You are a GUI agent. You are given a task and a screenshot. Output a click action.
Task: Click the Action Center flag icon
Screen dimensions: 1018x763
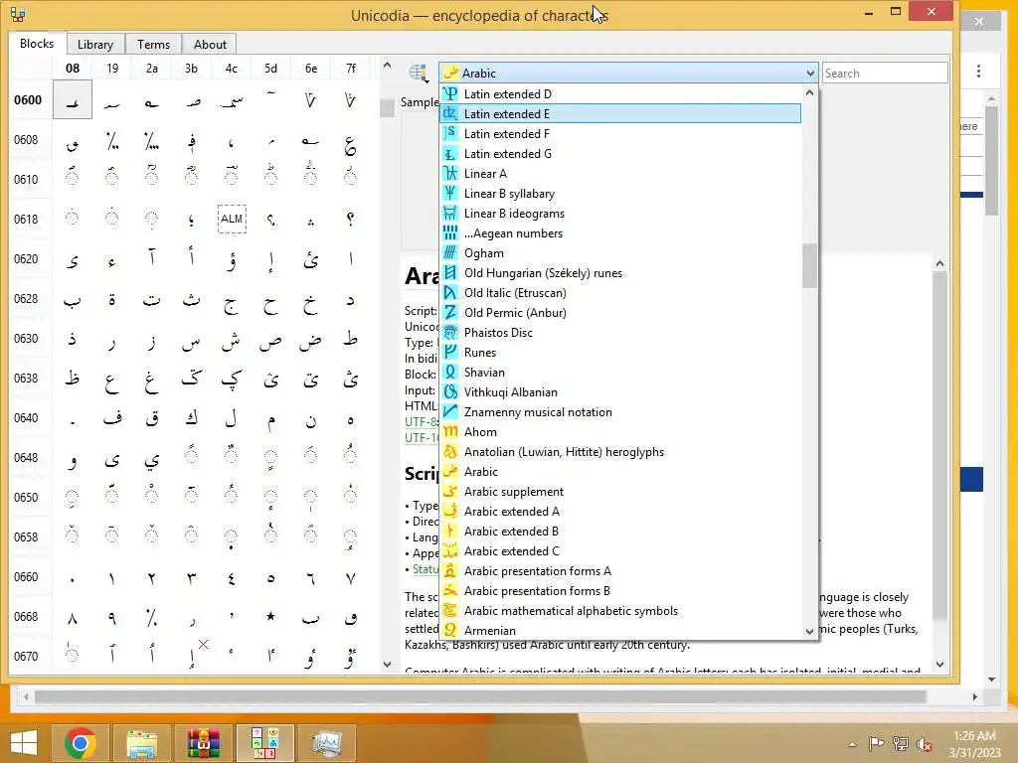click(877, 744)
